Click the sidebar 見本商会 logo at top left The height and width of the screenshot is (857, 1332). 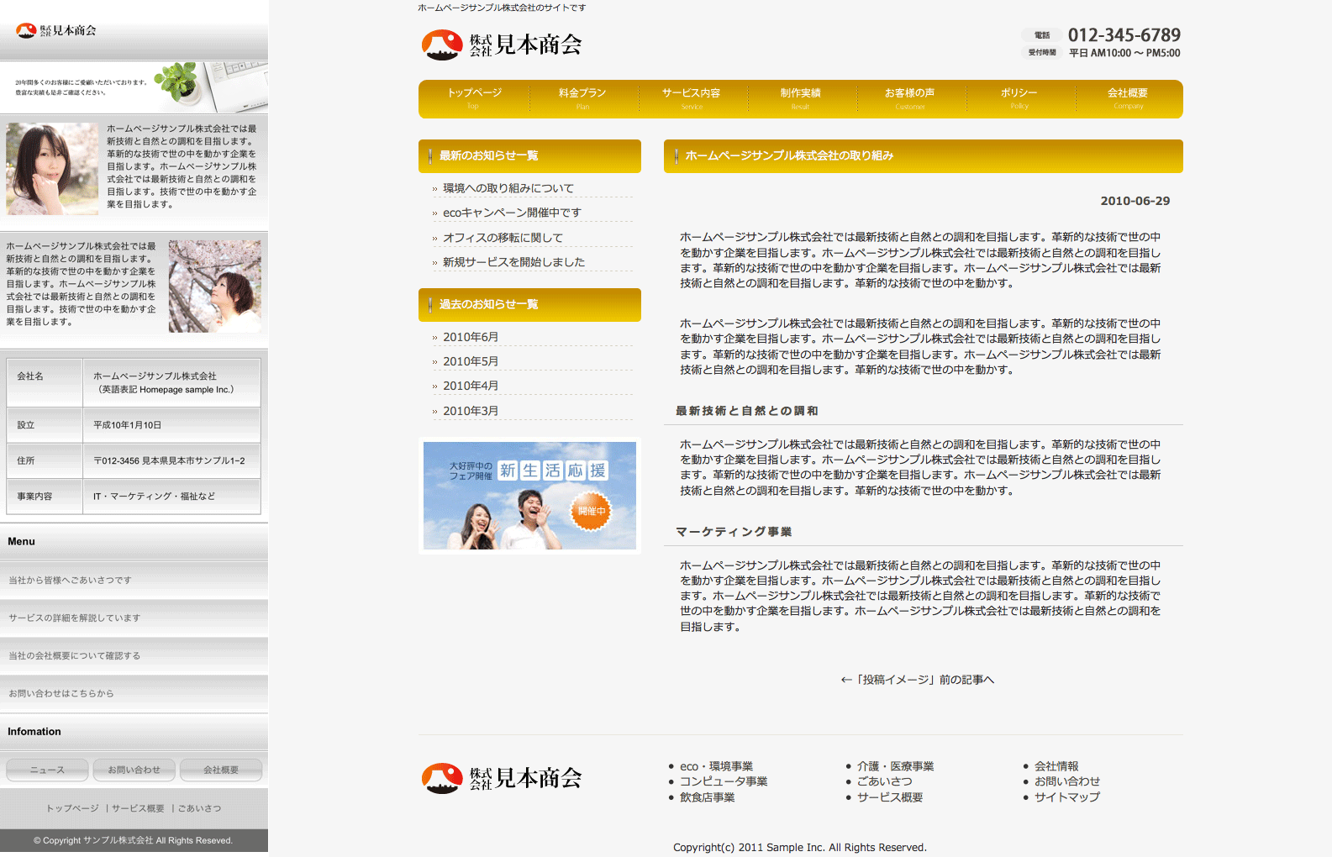tap(56, 31)
